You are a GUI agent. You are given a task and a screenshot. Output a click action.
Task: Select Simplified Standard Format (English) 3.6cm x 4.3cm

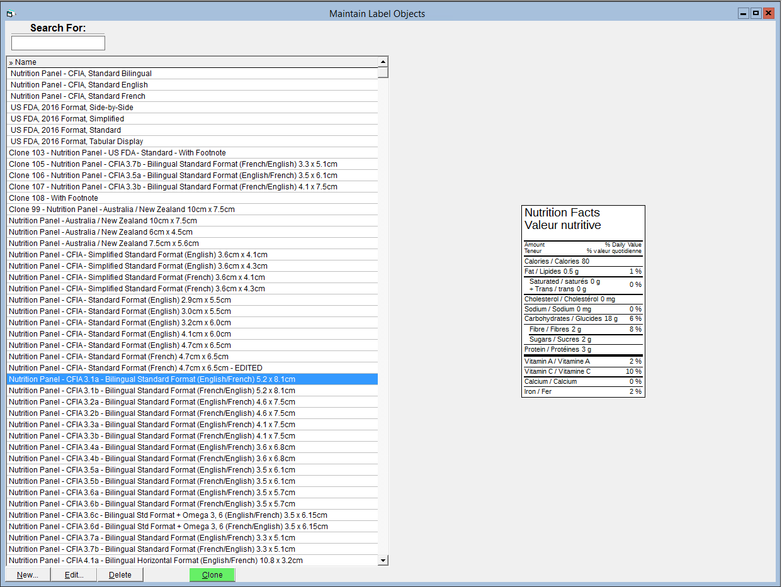pos(193,266)
